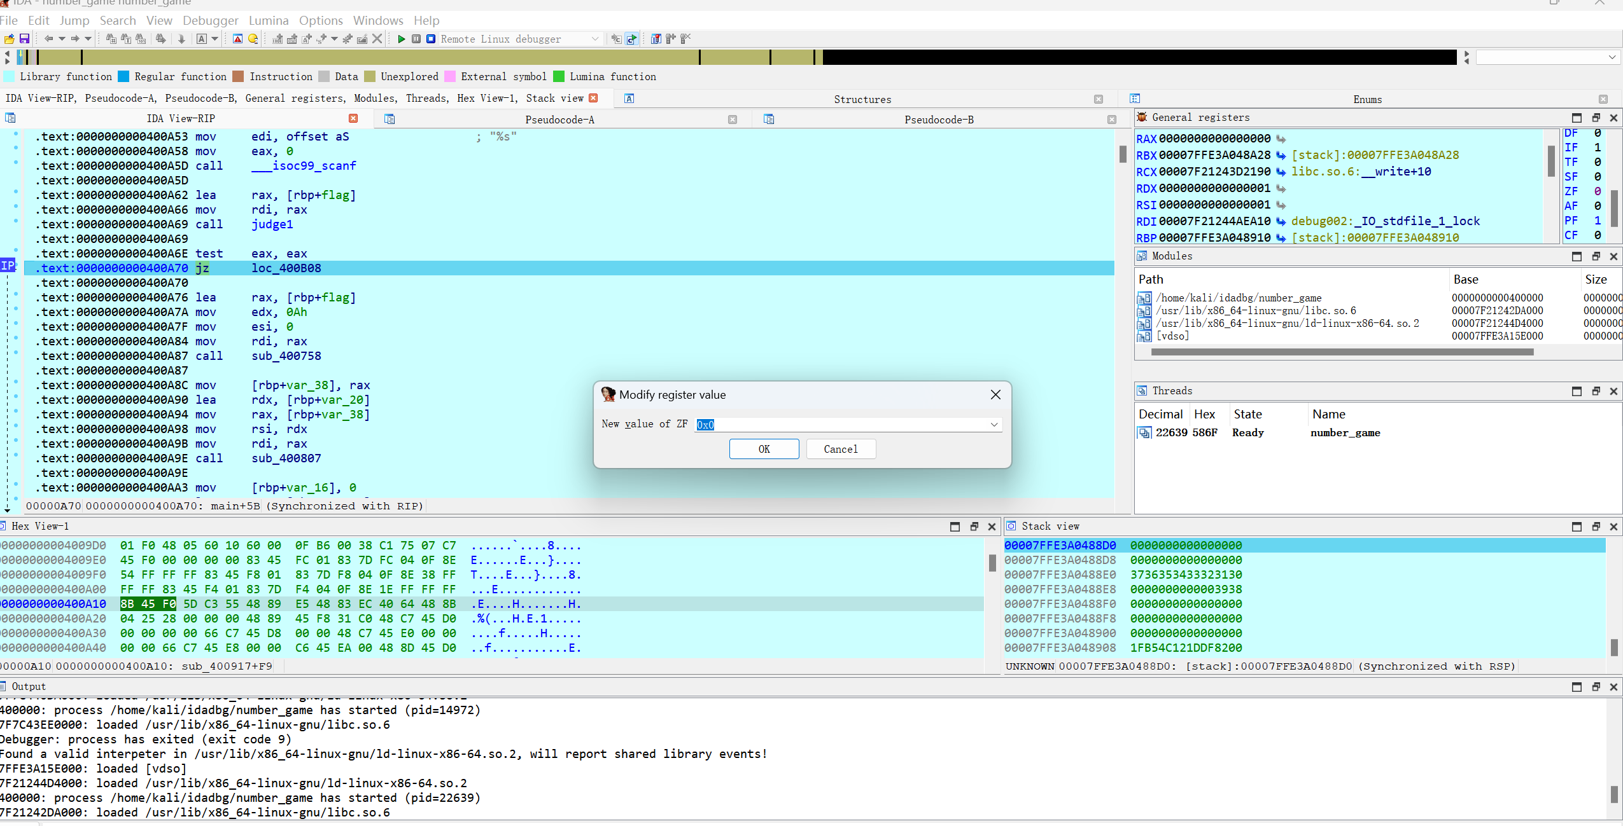Viewport: 1623px width, 826px height.
Task: Click the yellow circle icon beside the warning icon
Action: 253,39
